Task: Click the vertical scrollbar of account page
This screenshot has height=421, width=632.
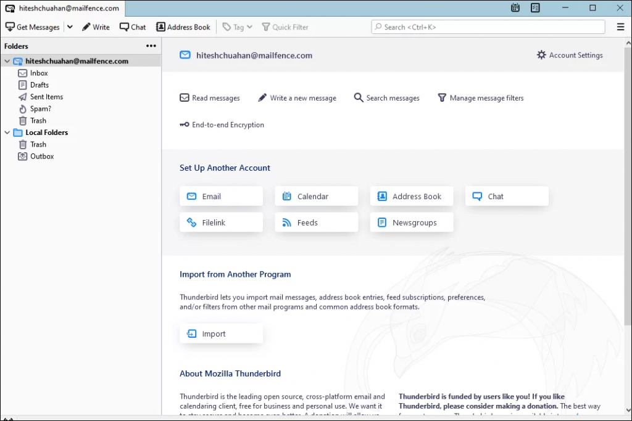Action: [628, 185]
